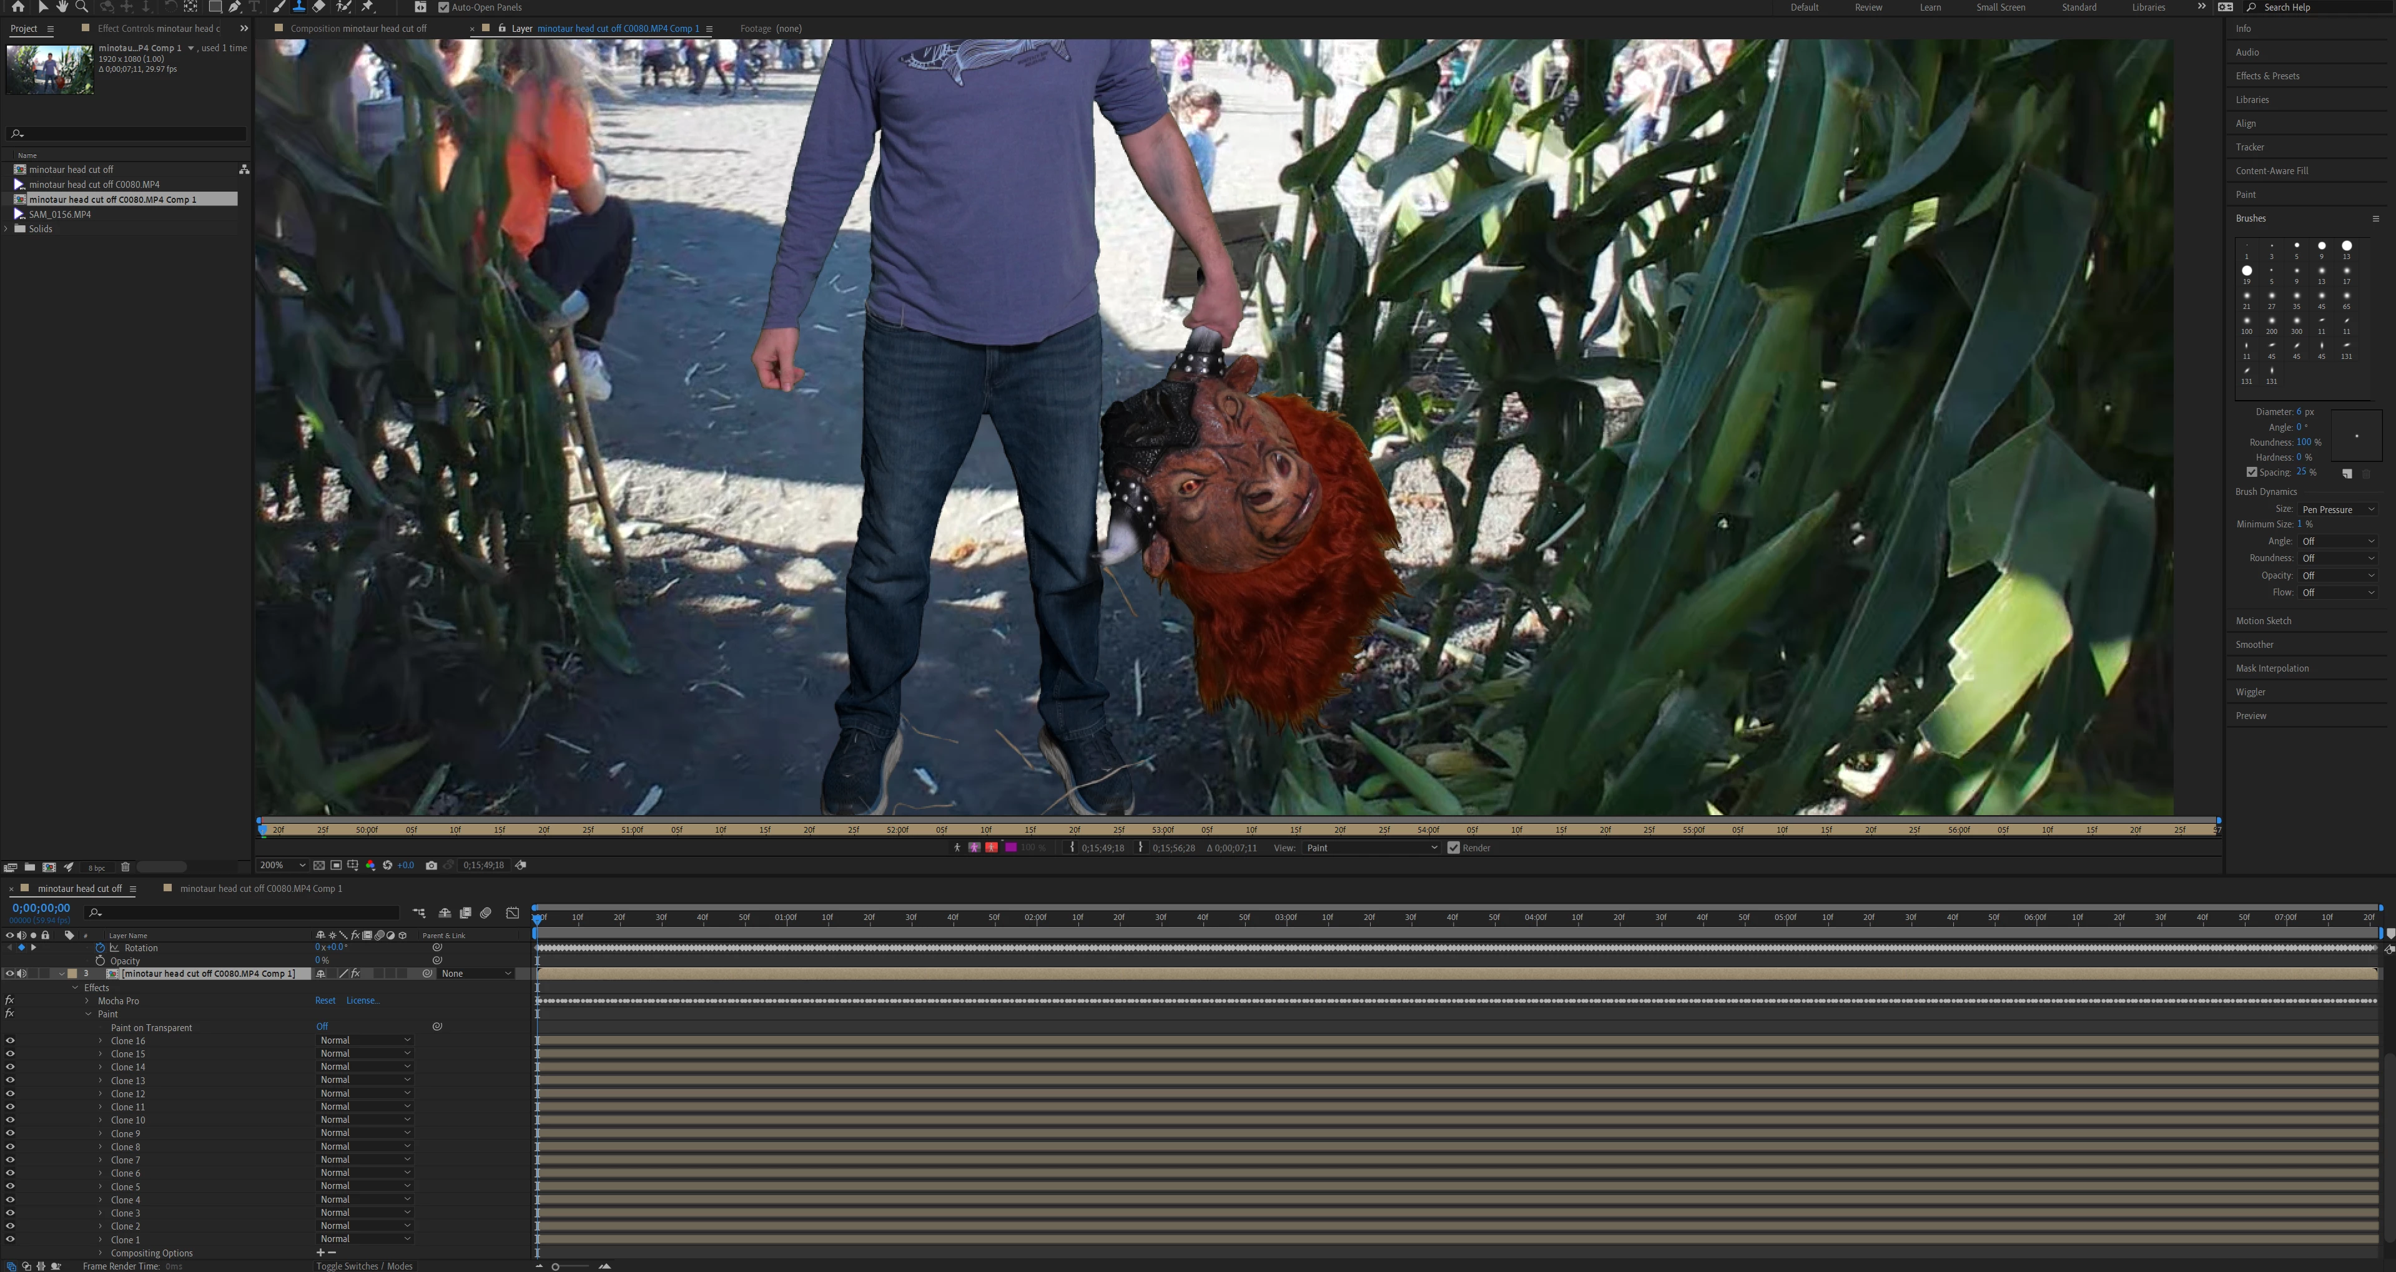The image size is (2396, 1272).
Task: Select SAM_0156.MP4 in project panel
Action: click(x=59, y=214)
